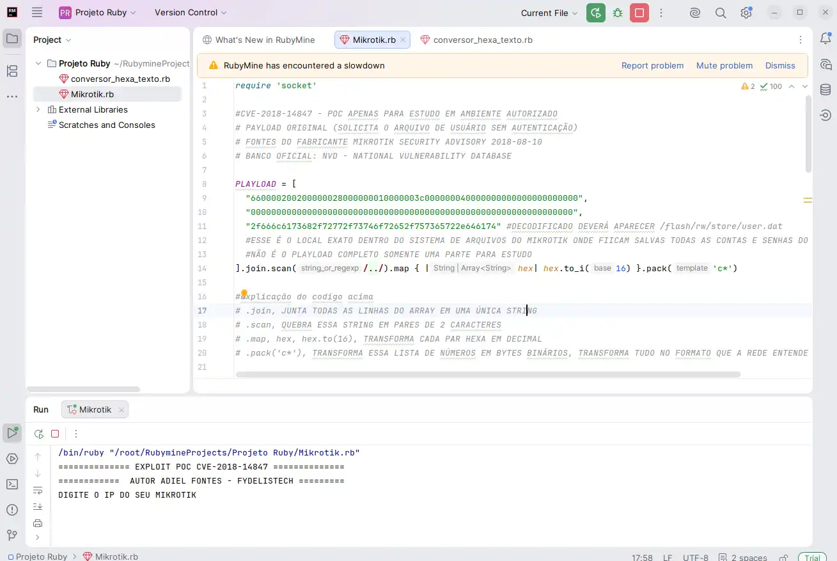Open the main hamburger menu
This screenshot has height=561, width=837.
(37, 13)
